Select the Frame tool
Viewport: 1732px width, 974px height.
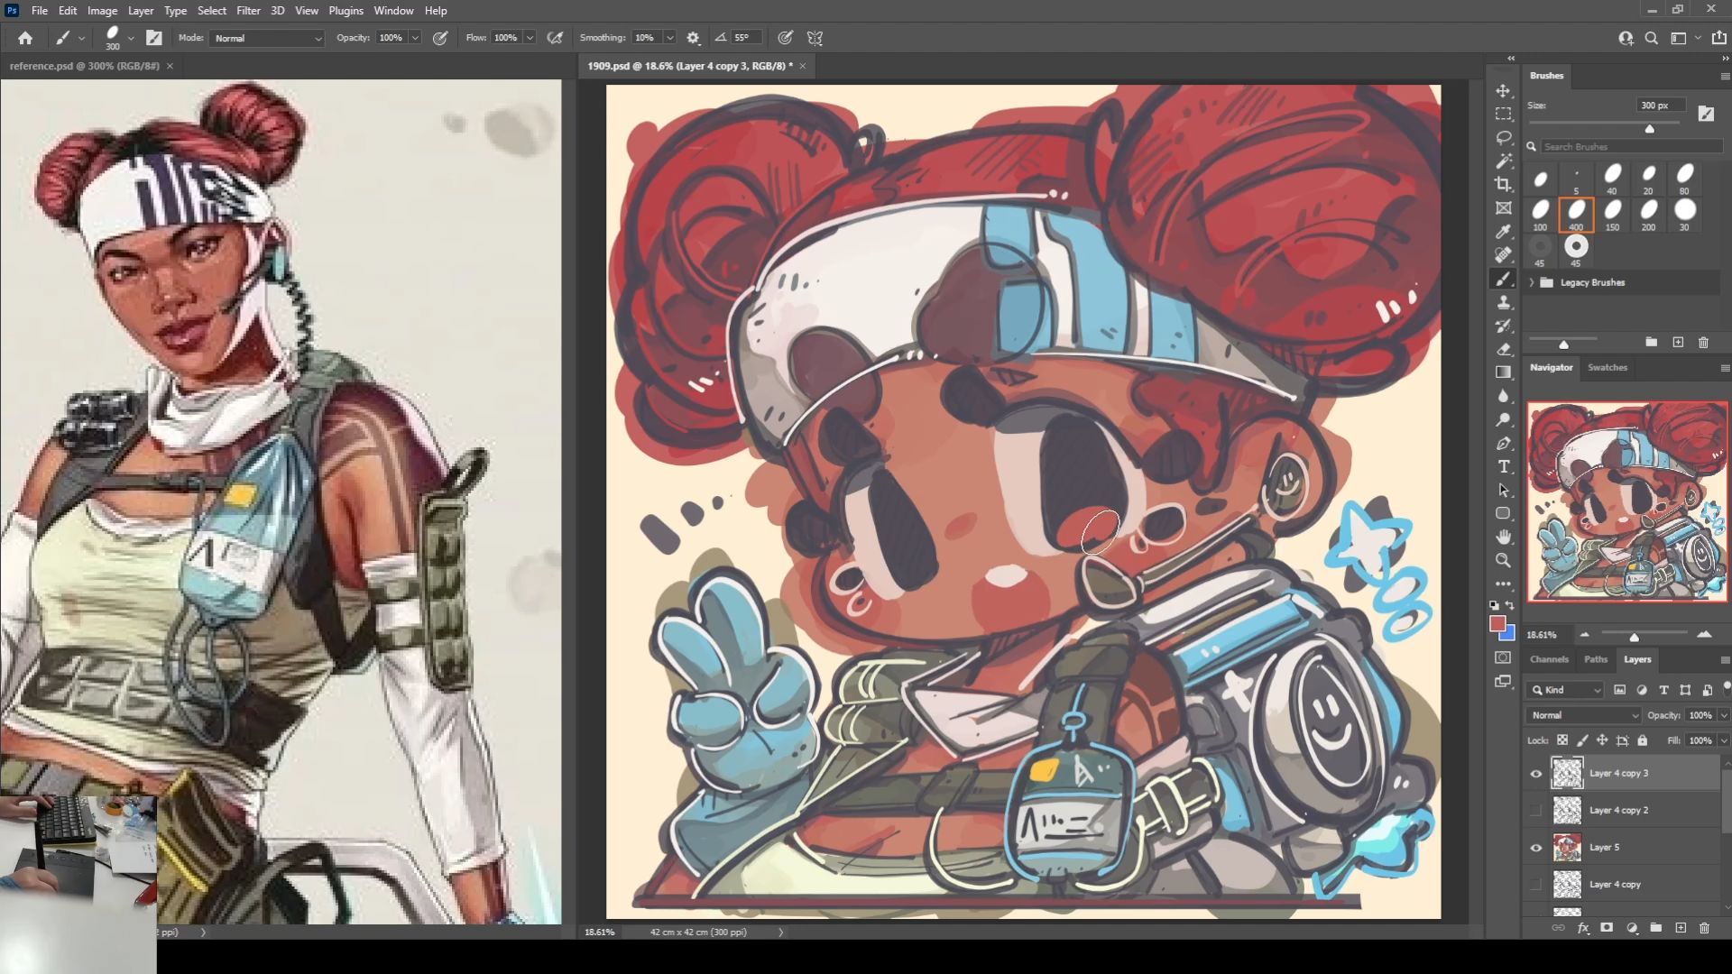click(1503, 208)
